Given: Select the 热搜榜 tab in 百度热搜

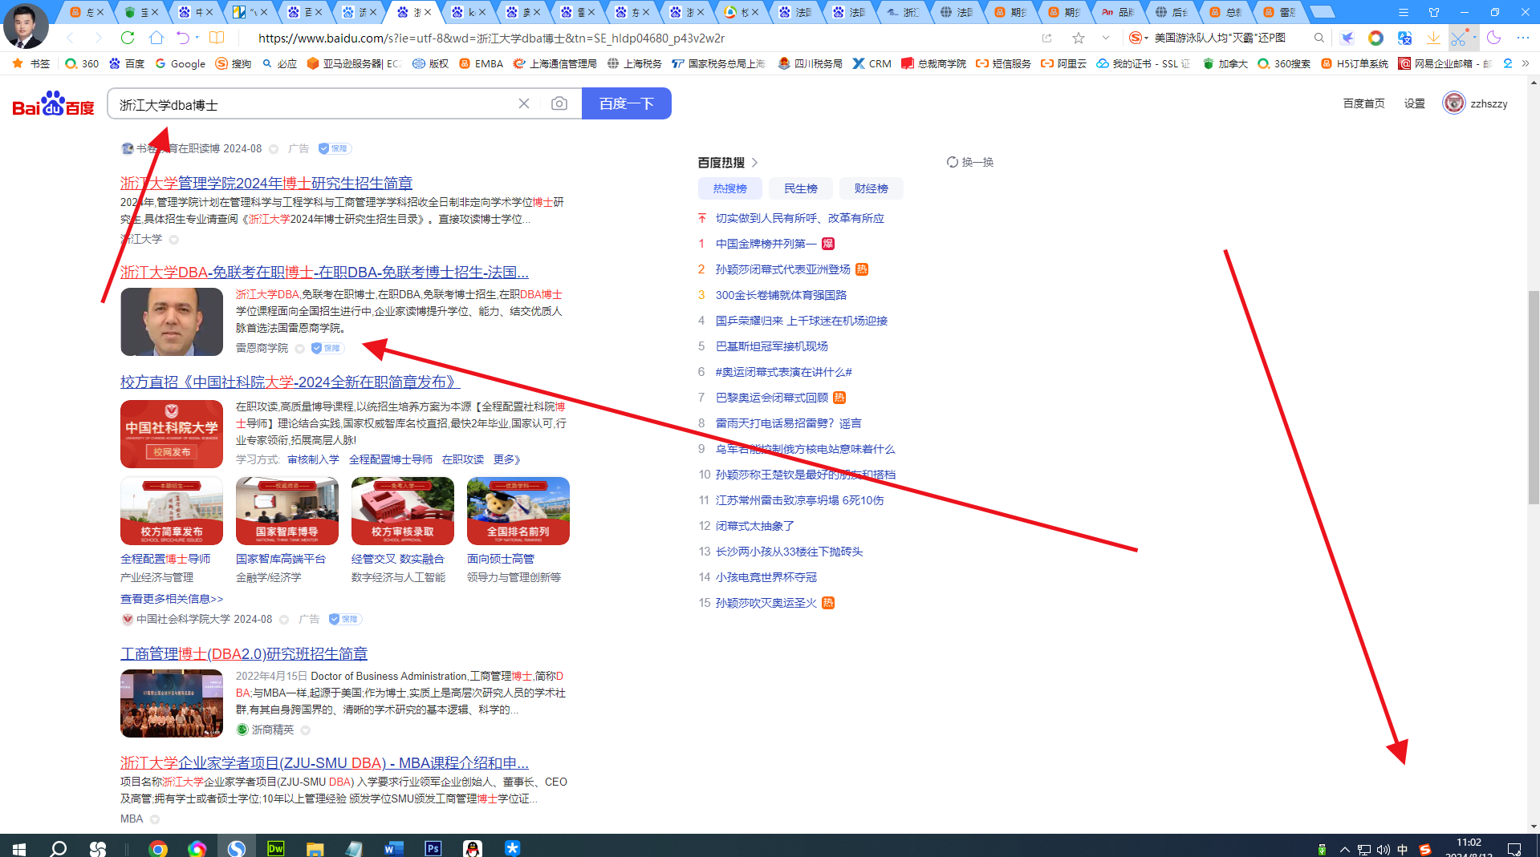Looking at the screenshot, I should [x=729, y=188].
